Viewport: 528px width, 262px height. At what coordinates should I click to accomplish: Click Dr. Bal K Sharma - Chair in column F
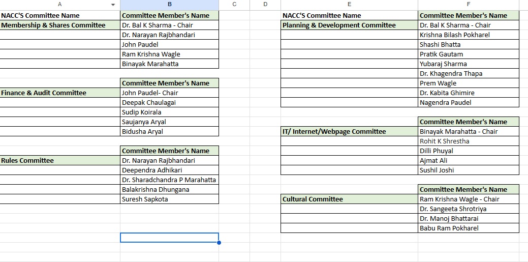point(469,25)
